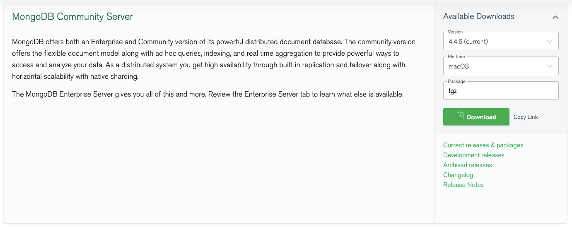Open Current releases & packages link
This screenshot has height=227, width=572.
pyautogui.click(x=483, y=145)
